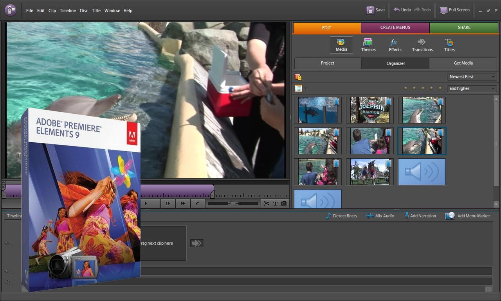
Task: Open the Media panel
Action: click(341, 45)
